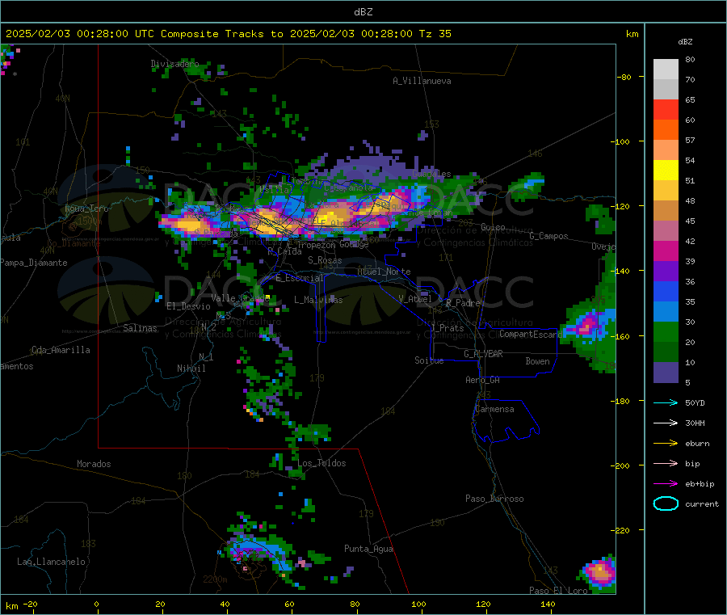Click the 'Los_Toldos' map label
Screen dimensions: 727x615
321,463
